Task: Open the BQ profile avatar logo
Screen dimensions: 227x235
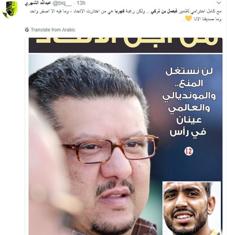Action: coord(10,9)
